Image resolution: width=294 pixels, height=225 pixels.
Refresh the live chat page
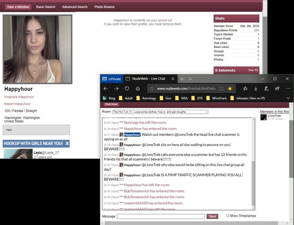point(127,89)
